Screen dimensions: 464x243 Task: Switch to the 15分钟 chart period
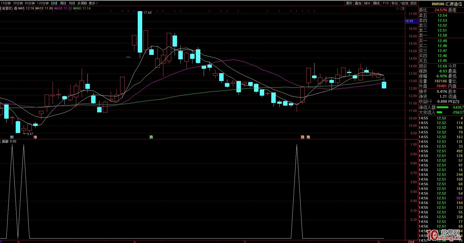point(5,3)
